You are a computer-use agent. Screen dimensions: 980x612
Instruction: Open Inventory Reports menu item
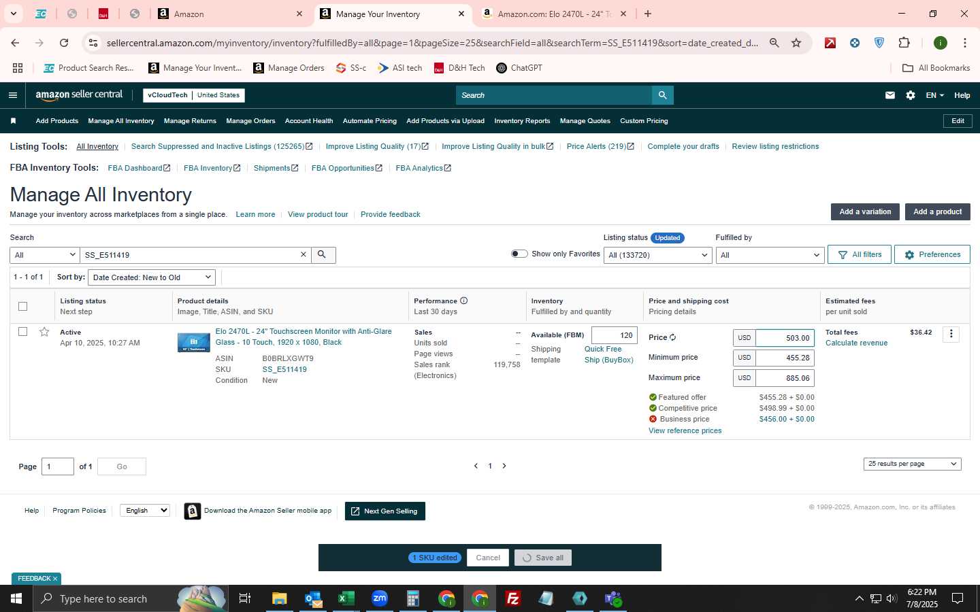(x=522, y=121)
